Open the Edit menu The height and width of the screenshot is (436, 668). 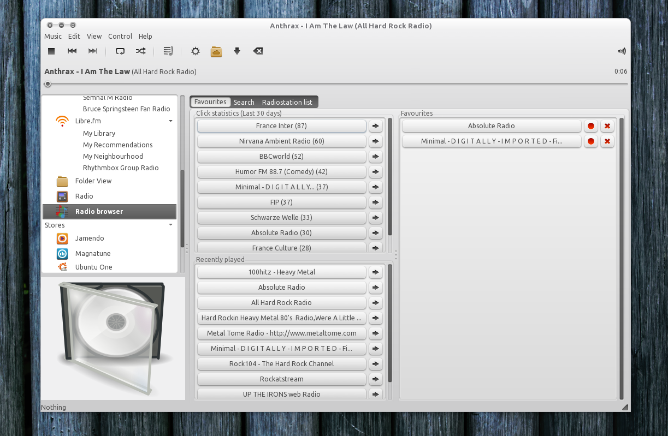[x=74, y=37]
